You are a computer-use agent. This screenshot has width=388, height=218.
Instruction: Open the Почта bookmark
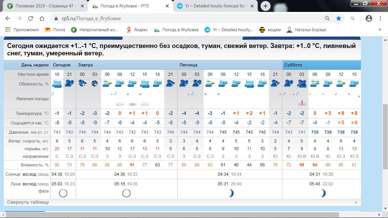[x=55, y=30]
